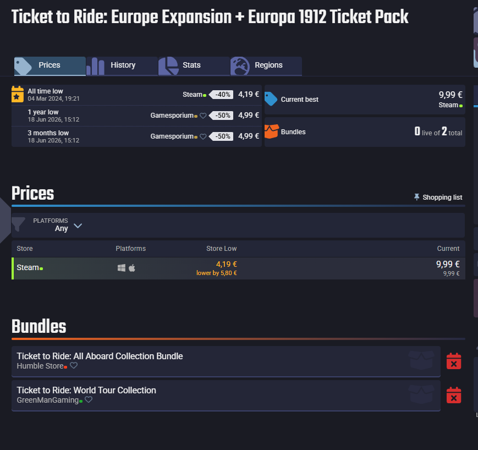Viewport: 478px width, 450px height.
Task: Click expired calendar icon for All Aboard bundle
Action: point(454,361)
